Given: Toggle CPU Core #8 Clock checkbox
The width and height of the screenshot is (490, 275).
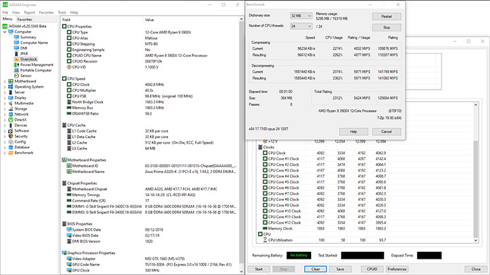Looking at the screenshot, I should pos(265,200).
